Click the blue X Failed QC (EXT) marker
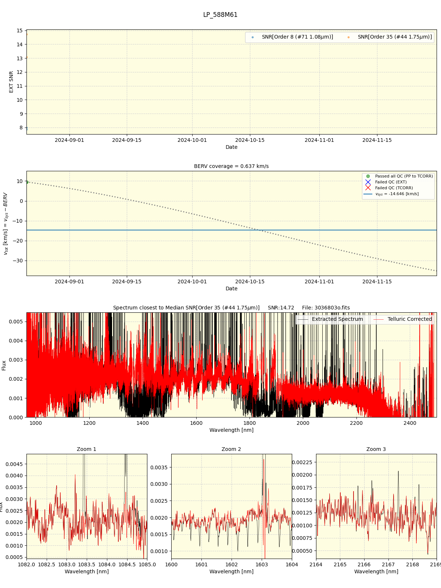Viewport: 441px width, 588px height. coord(368,182)
